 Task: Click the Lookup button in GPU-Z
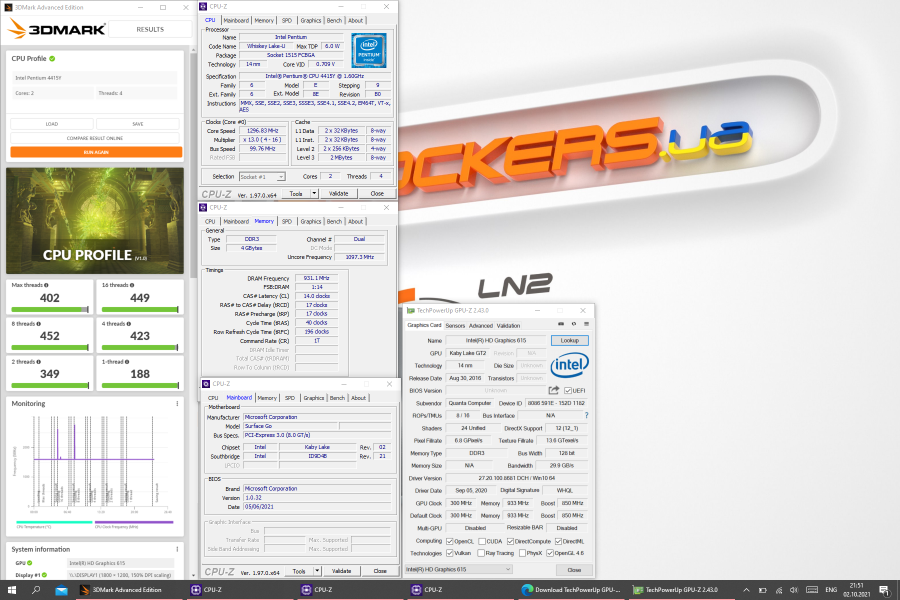click(569, 340)
